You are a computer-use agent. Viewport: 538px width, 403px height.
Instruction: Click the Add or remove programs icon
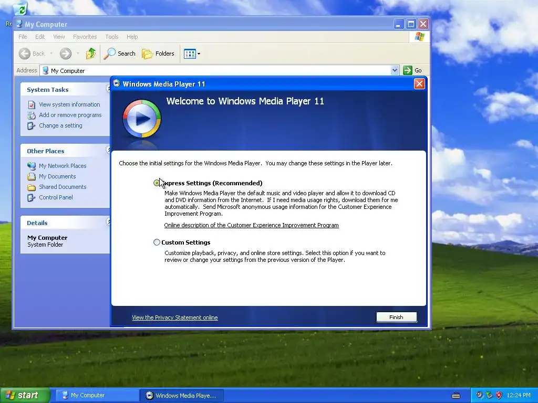[x=31, y=115]
